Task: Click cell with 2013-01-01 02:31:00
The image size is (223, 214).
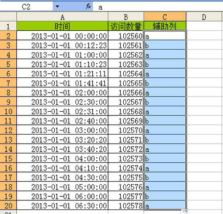Action: click(62, 111)
